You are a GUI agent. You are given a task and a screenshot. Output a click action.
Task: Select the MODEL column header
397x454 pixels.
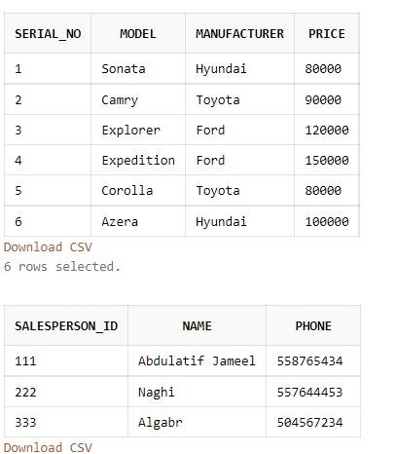point(138,34)
